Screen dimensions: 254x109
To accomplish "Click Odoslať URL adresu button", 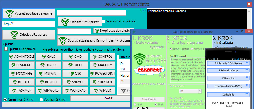I will tap(29, 34).
